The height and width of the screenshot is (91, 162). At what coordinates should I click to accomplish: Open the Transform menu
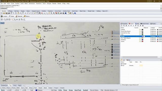pos(39,4)
